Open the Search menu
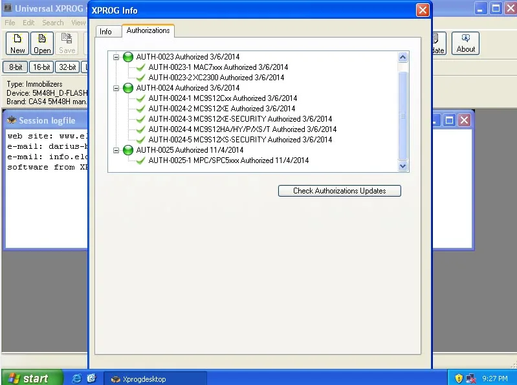Image resolution: width=517 pixels, height=385 pixels. click(53, 23)
